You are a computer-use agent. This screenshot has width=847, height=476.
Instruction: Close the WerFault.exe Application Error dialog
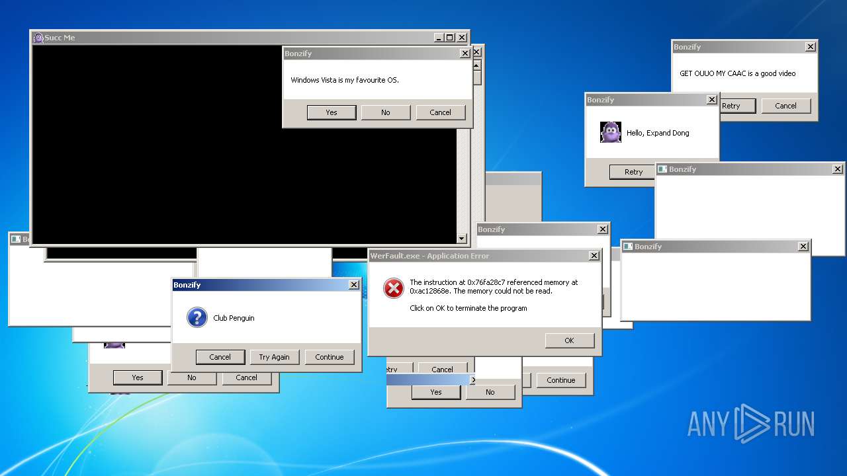click(x=594, y=256)
